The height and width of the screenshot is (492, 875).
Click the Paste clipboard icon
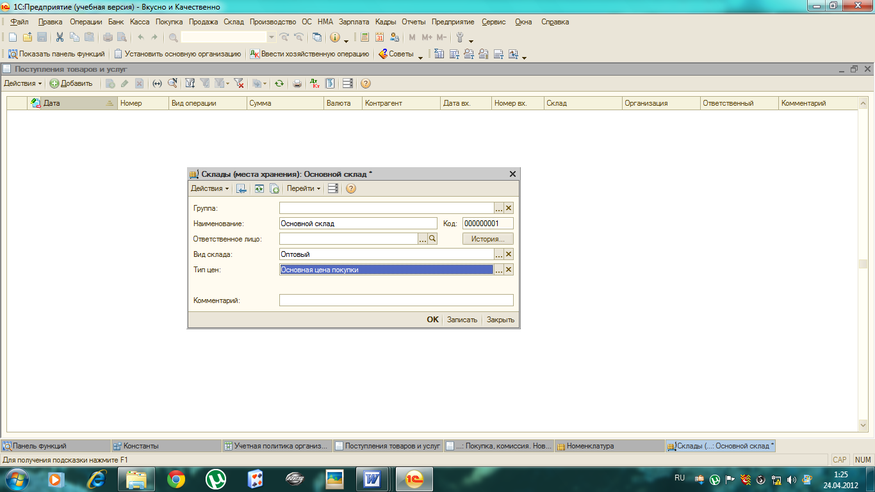click(x=89, y=37)
